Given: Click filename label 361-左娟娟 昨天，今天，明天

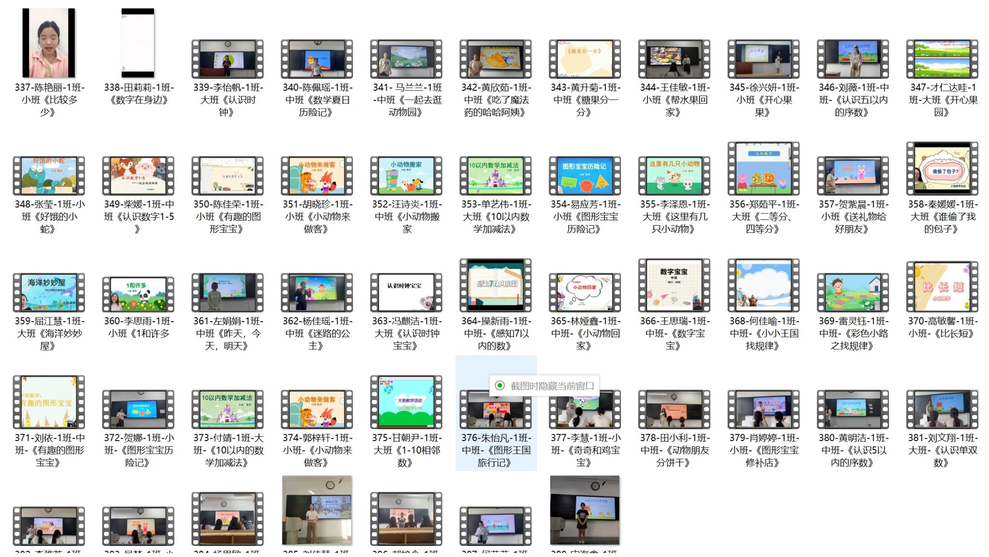Looking at the screenshot, I should (x=227, y=333).
